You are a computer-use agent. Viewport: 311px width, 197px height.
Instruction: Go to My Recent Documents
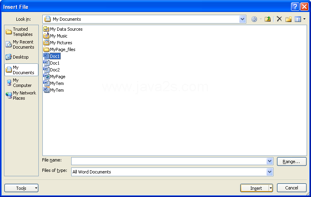click(x=21, y=45)
